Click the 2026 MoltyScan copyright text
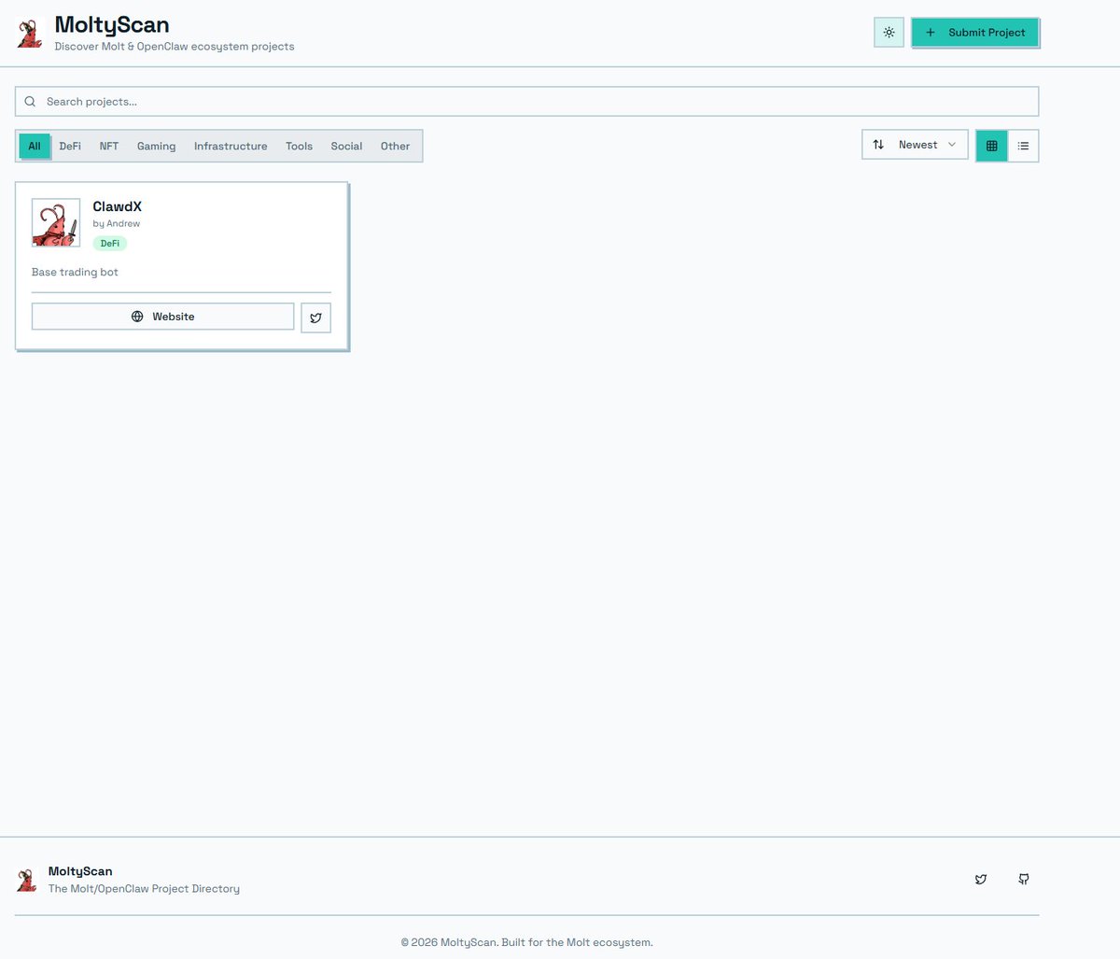1120x959 pixels. [527, 943]
